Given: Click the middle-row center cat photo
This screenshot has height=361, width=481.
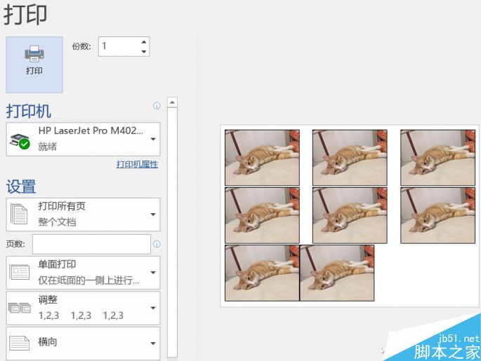Looking at the screenshot, I should click(350, 216).
